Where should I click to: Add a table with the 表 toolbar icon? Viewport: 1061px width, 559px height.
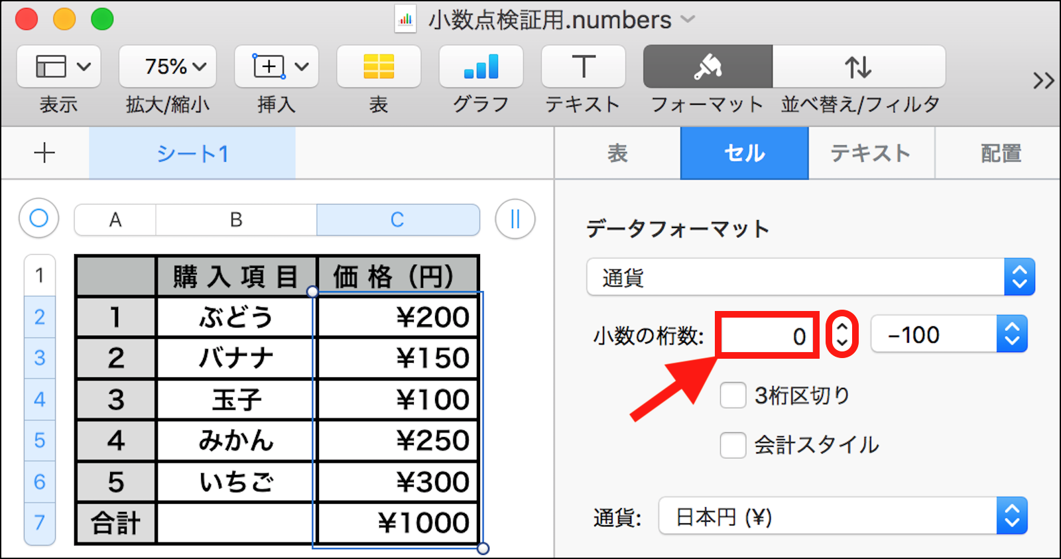click(379, 66)
